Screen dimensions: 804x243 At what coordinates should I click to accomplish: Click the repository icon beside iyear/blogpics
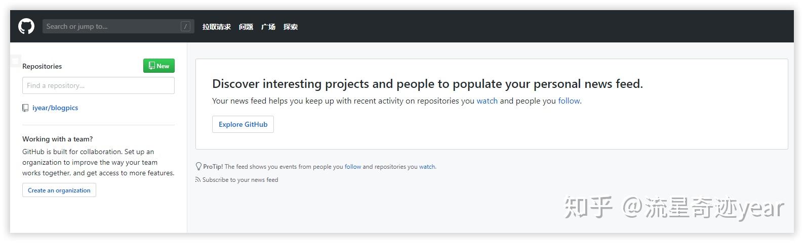25,108
